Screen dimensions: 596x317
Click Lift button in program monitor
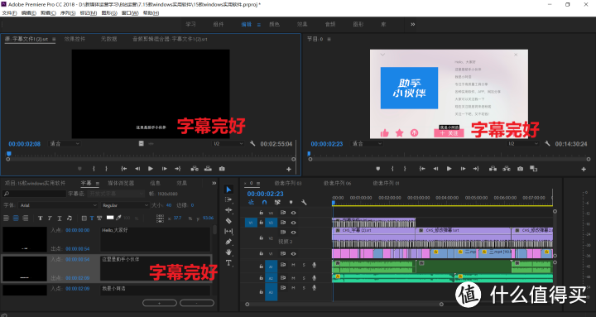tap(493, 168)
